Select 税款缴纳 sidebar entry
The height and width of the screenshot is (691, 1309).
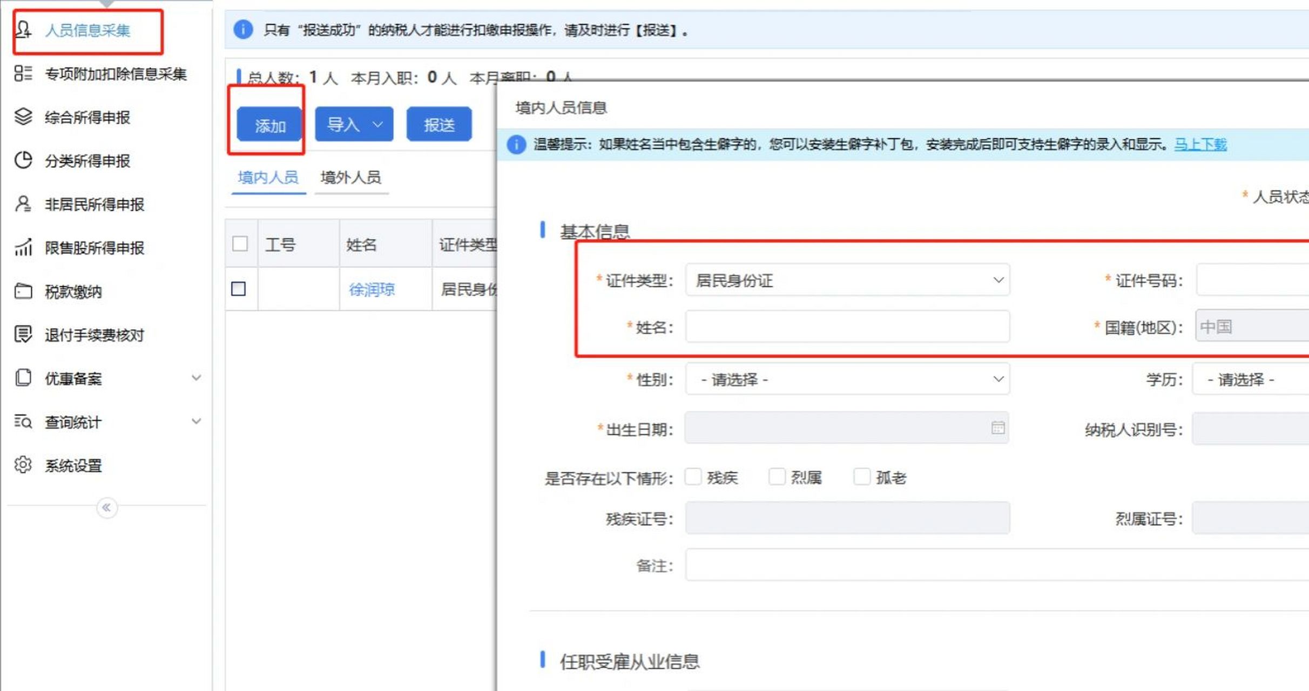(x=73, y=292)
